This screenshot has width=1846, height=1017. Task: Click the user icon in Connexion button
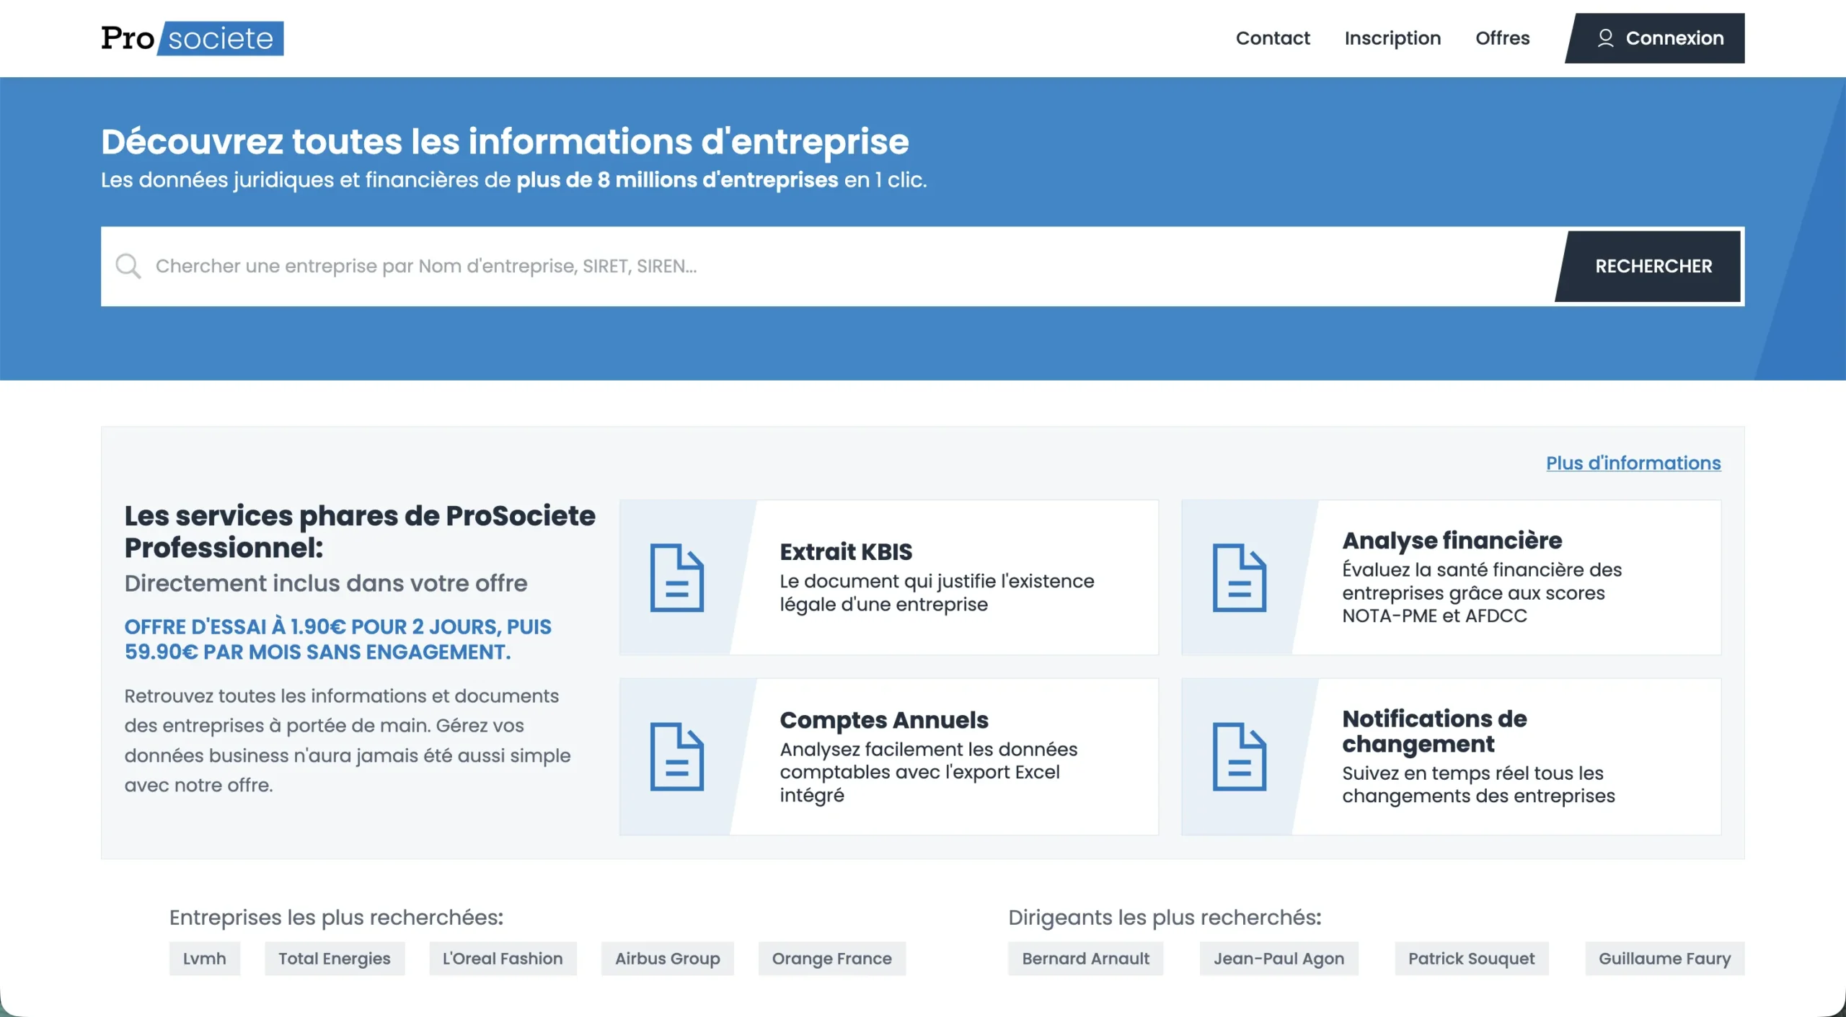pos(1605,38)
